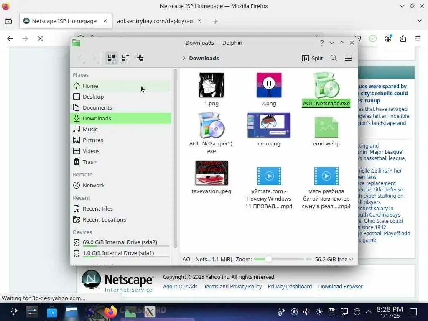This screenshot has height=321, width=428.
Task: Open Recent Files entry
Action: [121, 209]
